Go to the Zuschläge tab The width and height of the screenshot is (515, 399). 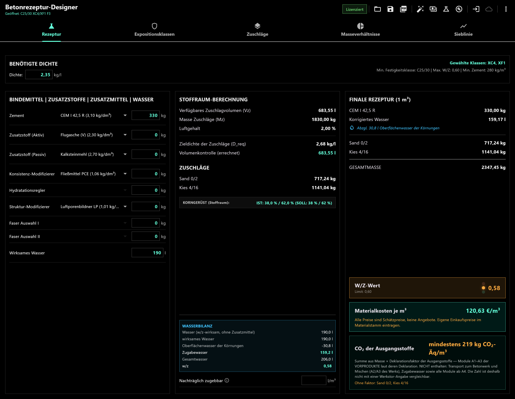257,30
